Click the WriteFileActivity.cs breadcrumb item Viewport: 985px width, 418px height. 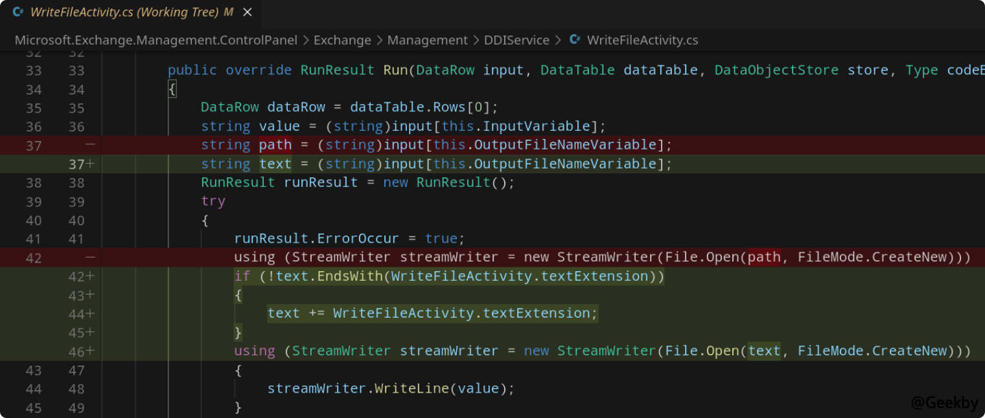click(643, 40)
